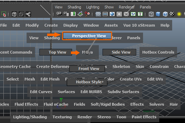Viewport: 185px width, 123px height.
Task: Open camera attributes via camera-with-list icon
Action: [66, 14]
